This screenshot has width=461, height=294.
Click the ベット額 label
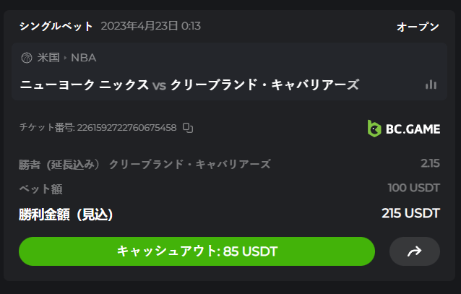[40, 189]
